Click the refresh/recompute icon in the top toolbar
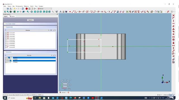 (23, 9)
